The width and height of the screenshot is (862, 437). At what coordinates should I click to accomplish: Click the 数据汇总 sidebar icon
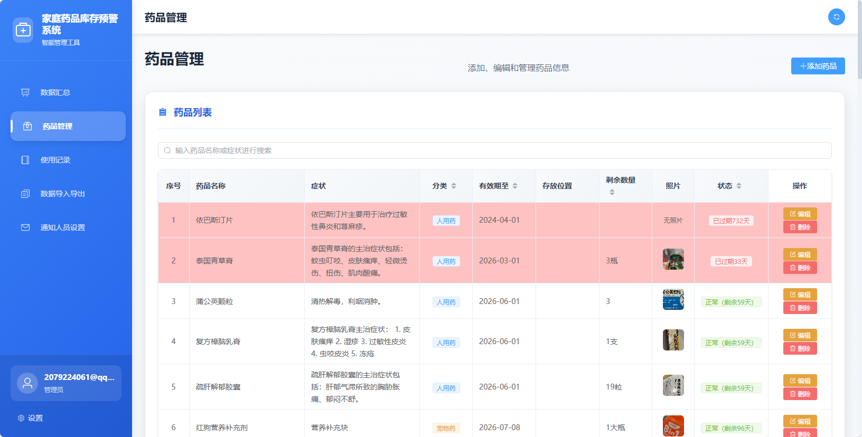click(x=25, y=92)
